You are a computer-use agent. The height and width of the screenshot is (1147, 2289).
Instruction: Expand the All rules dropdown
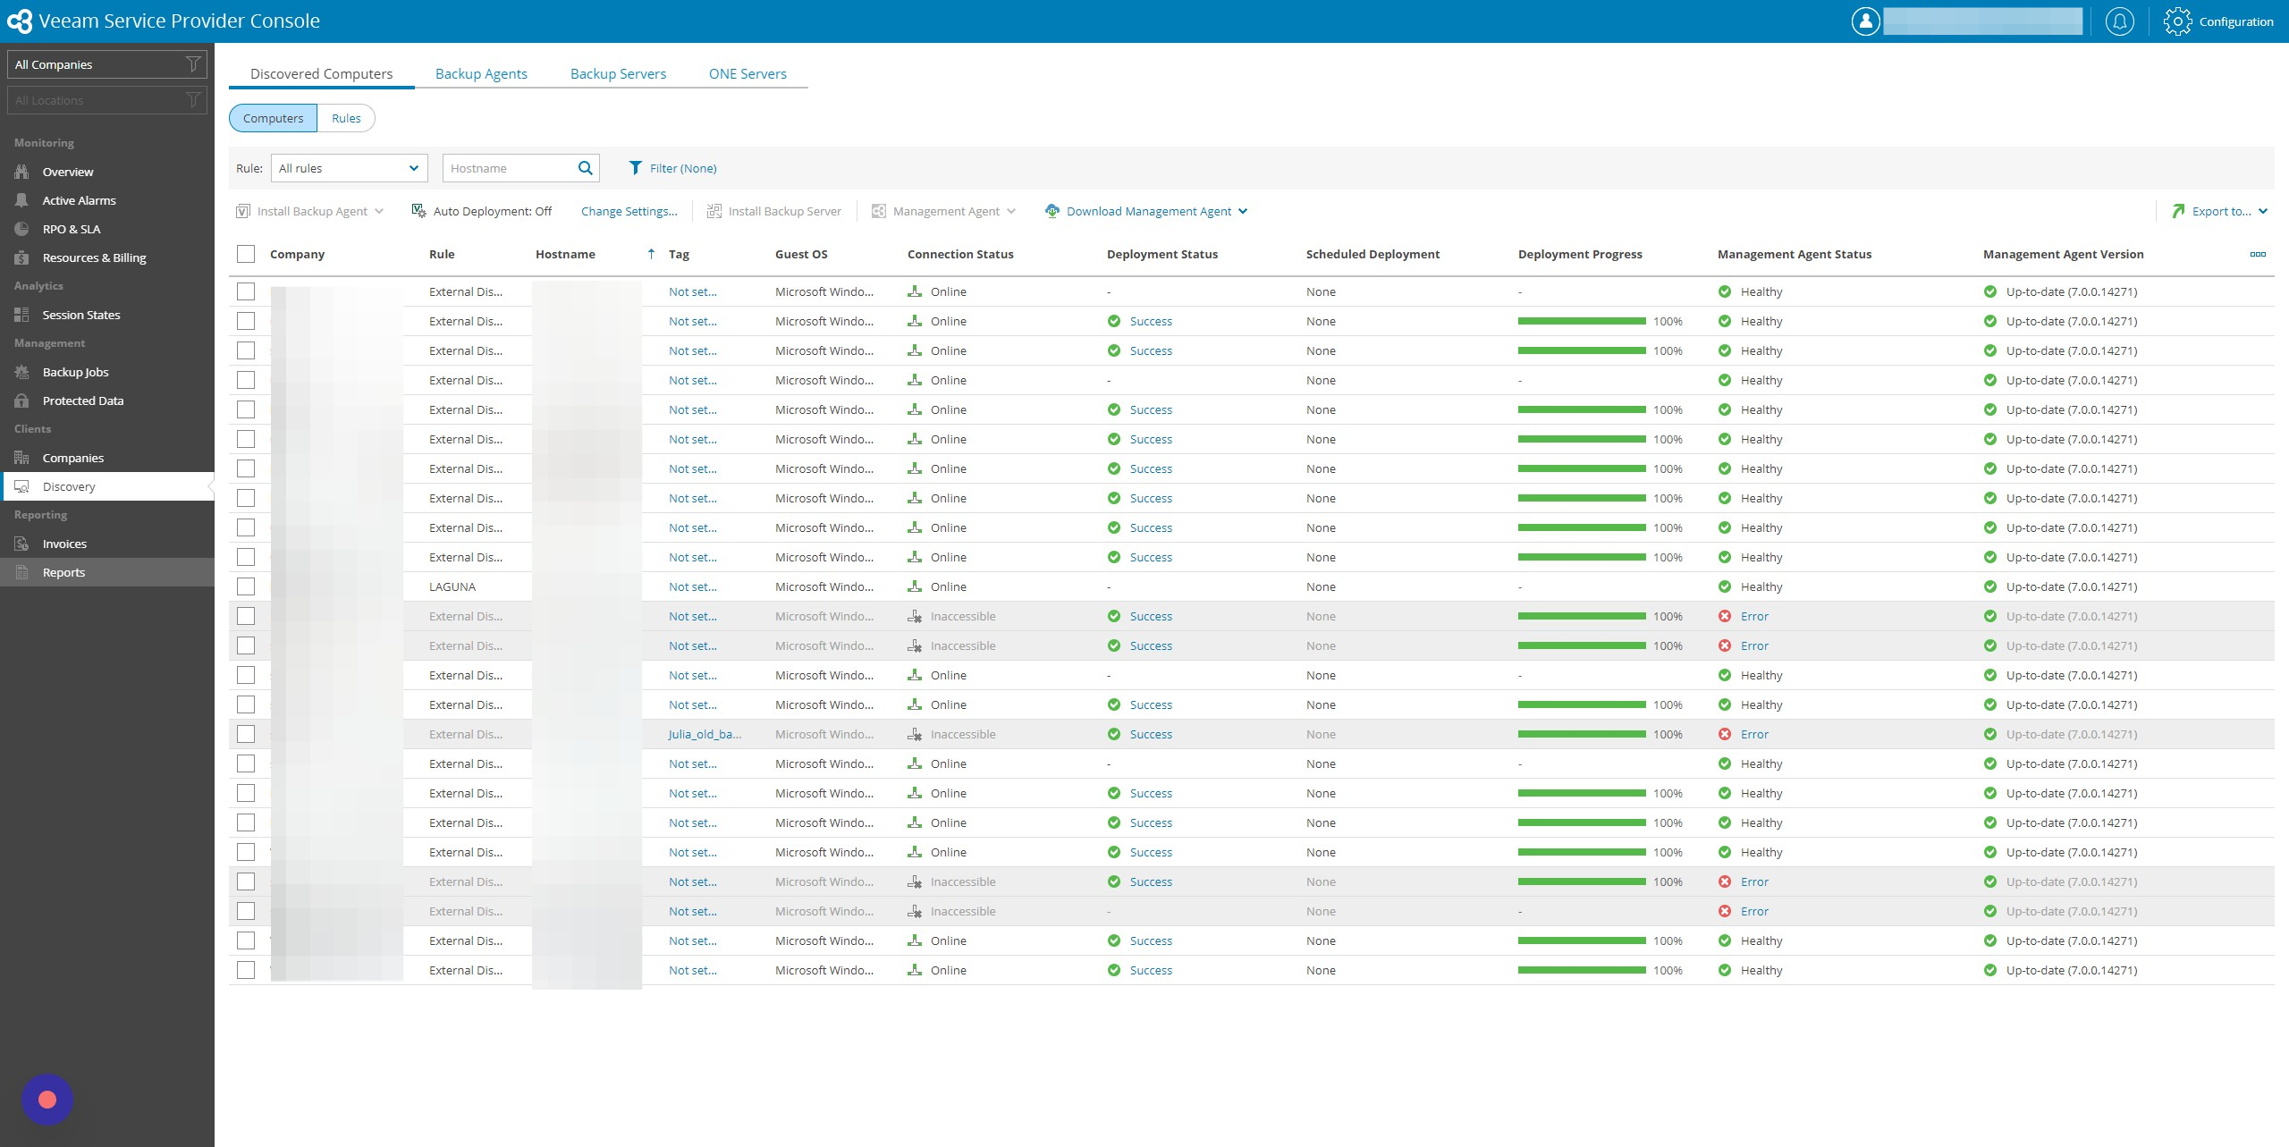[349, 168]
